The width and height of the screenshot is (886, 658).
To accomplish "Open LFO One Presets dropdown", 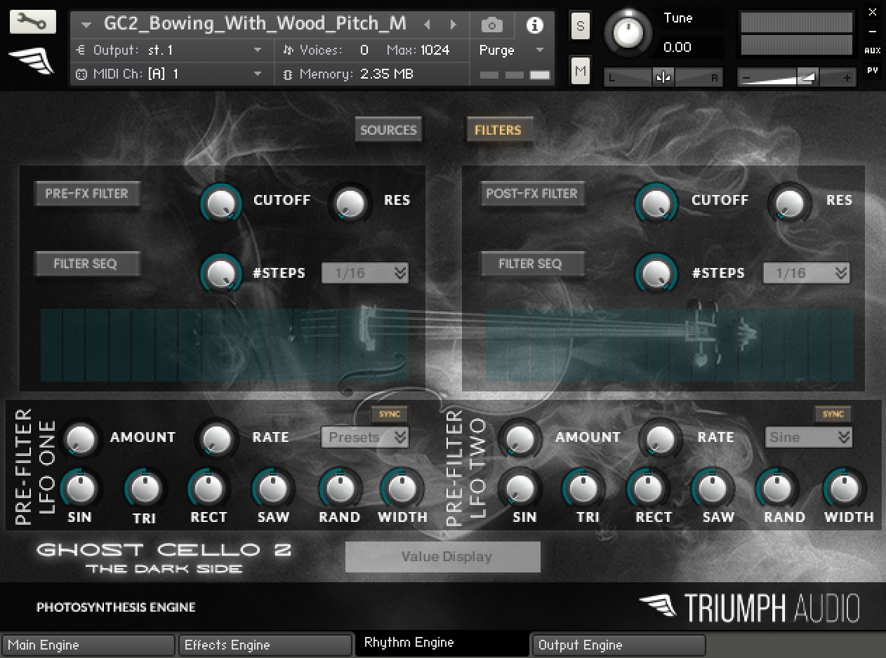I will coord(365,437).
